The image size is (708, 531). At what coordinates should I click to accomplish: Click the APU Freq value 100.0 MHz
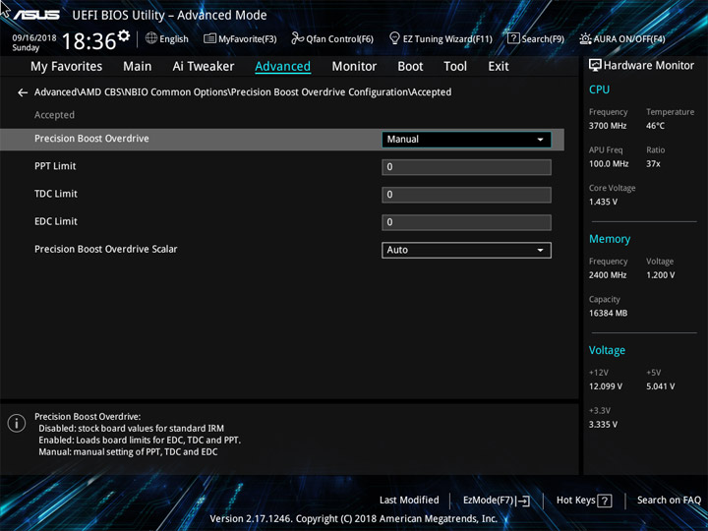(x=609, y=164)
